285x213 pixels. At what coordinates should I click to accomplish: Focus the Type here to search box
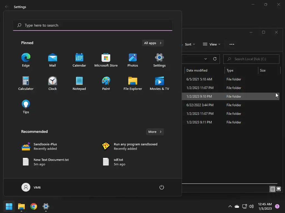point(93,25)
